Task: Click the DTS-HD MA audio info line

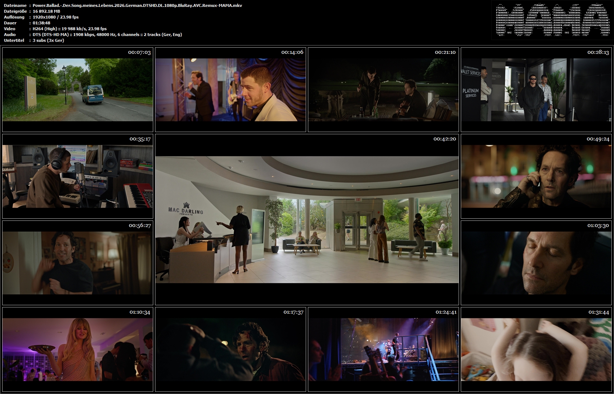Action: [107, 35]
